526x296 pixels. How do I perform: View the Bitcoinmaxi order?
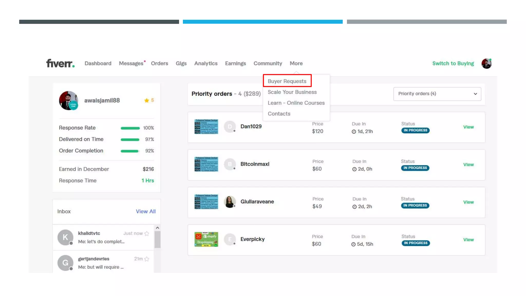468,164
